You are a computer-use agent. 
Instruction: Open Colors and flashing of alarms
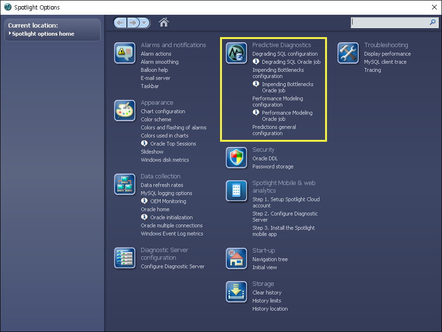pos(173,127)
